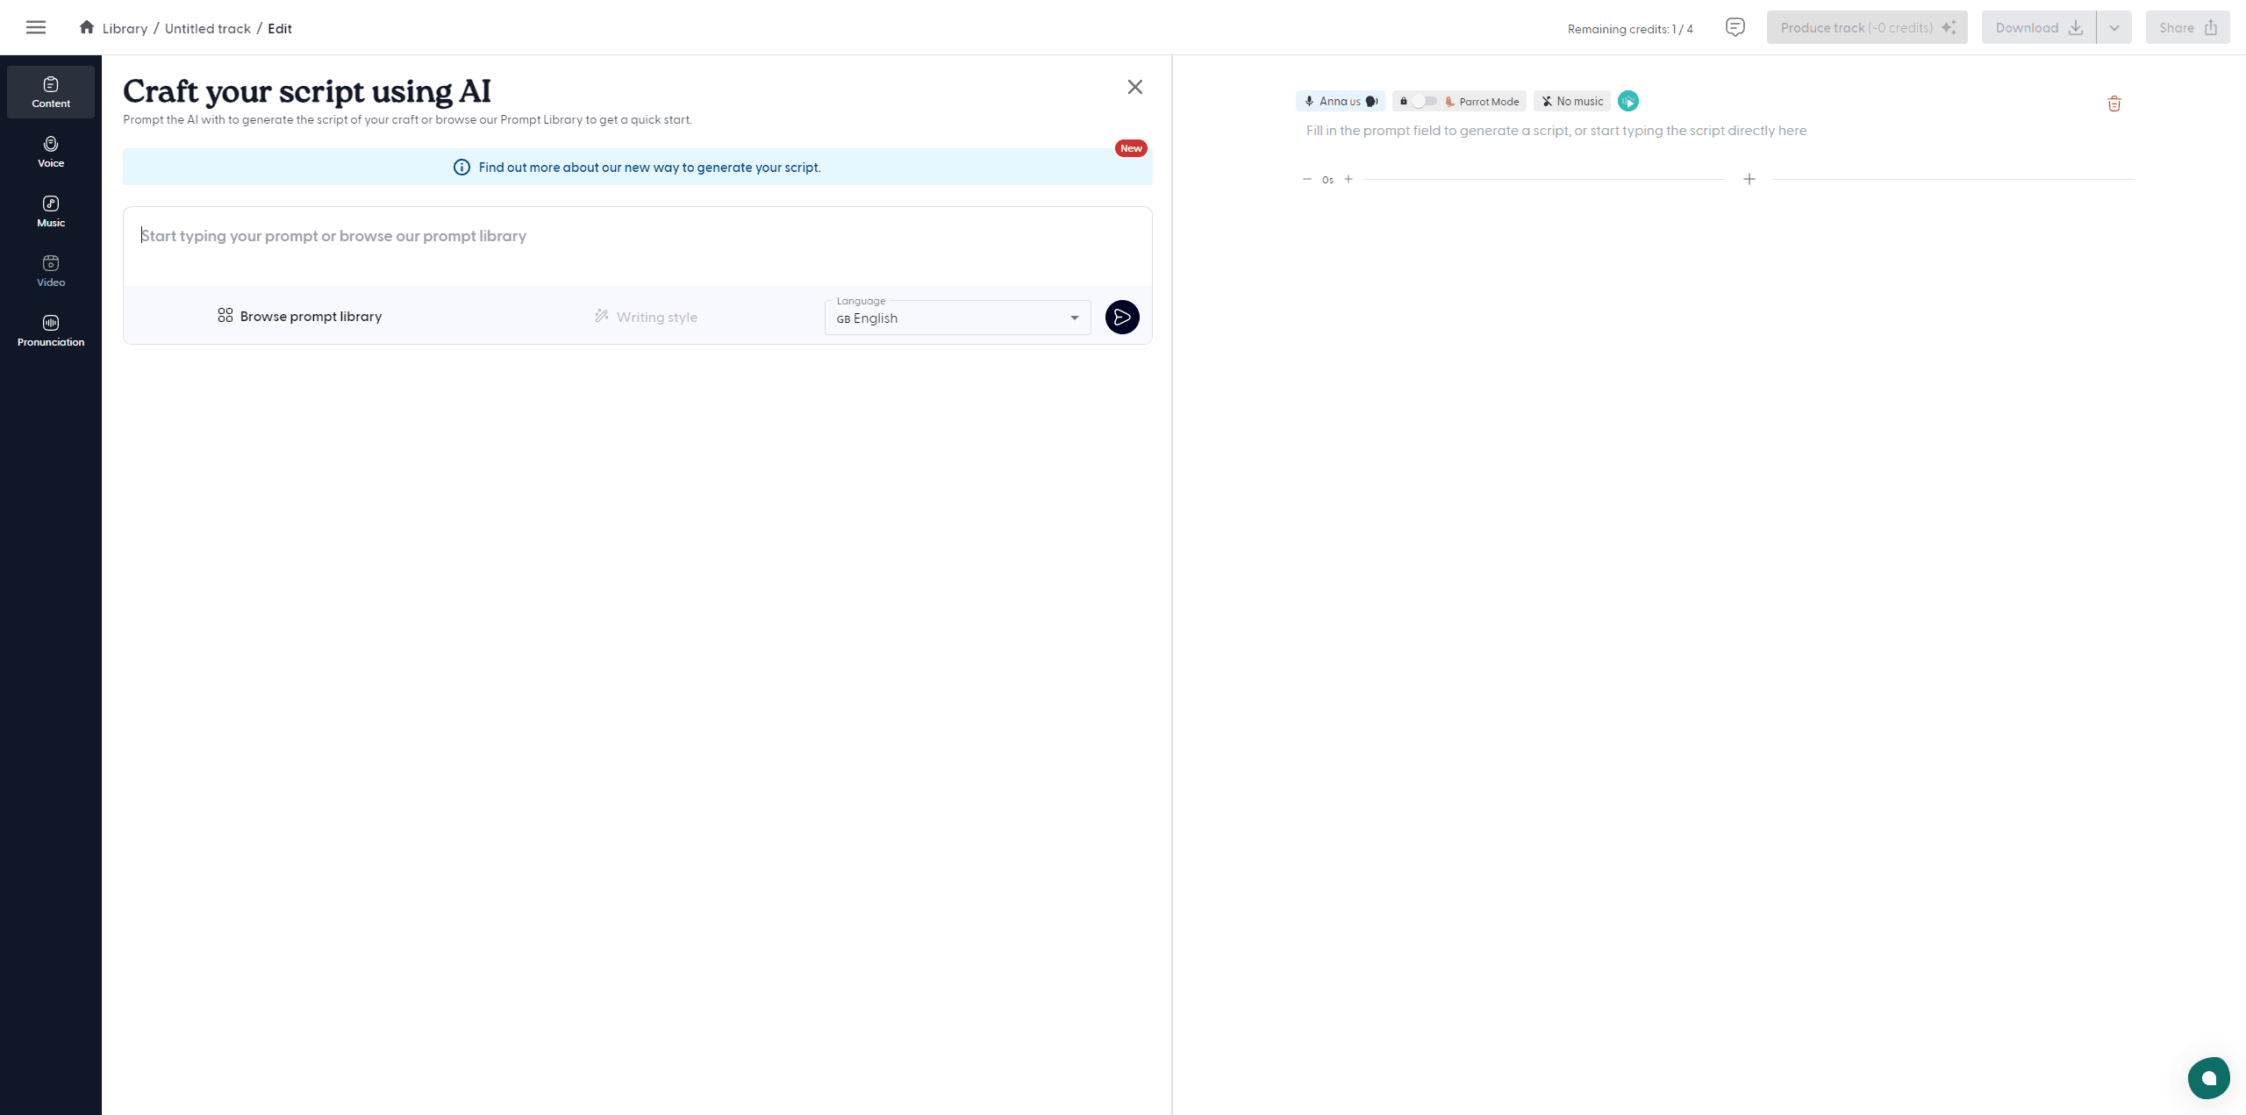Open the Video sidebar tab

(51, 271)
